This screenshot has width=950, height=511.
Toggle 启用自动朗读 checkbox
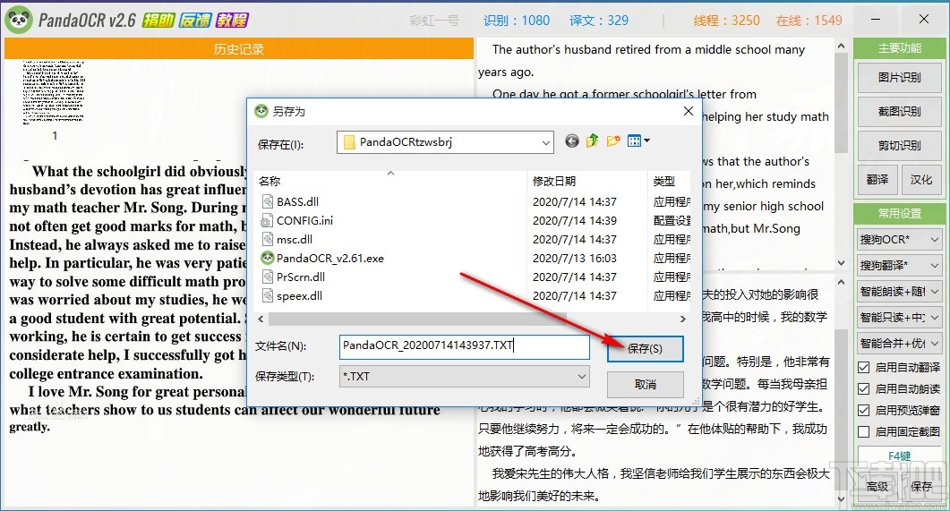coord(864,388)
